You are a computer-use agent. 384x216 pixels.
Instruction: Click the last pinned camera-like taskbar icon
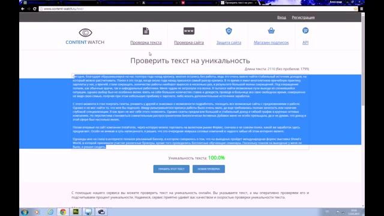tap(101, 212)
